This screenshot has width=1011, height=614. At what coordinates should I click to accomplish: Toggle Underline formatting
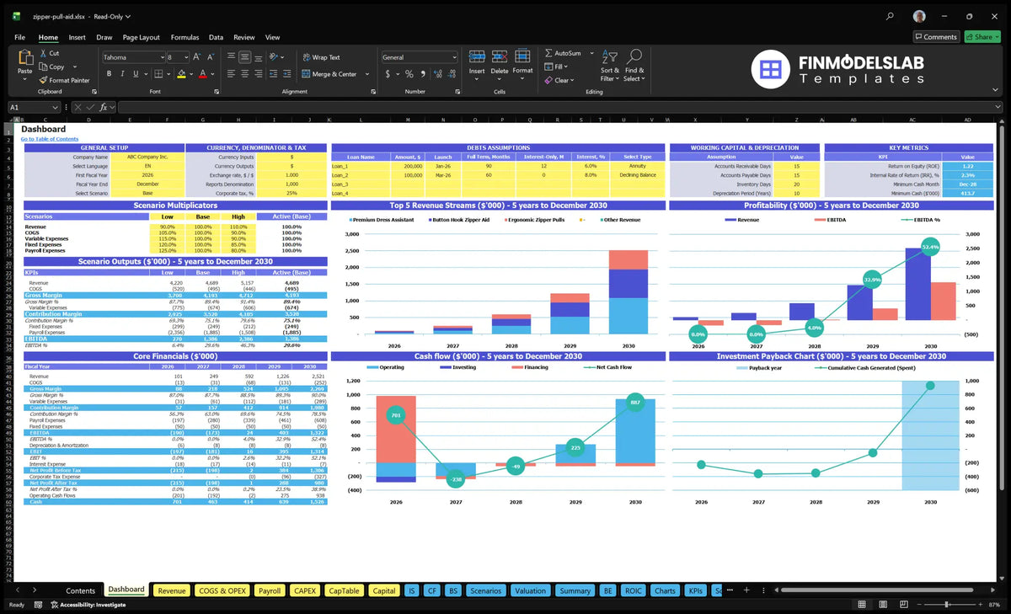pos(135,74)
